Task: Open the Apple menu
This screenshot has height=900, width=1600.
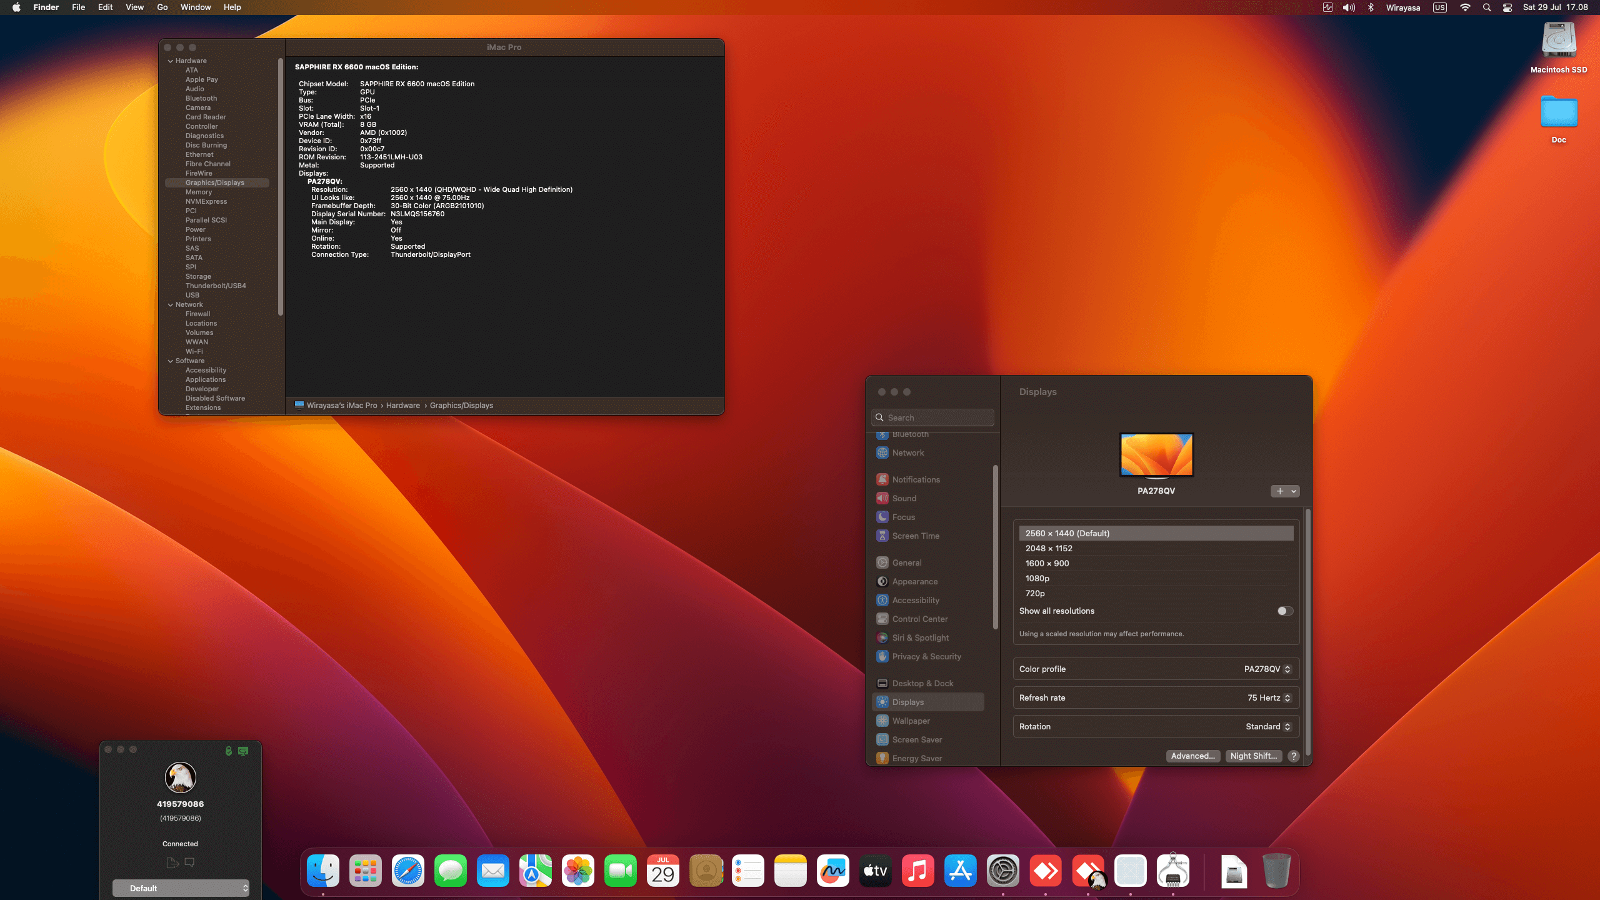Action: [16, 7]
